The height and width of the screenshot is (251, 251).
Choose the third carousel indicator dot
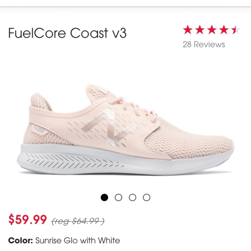tap(132, 197)
